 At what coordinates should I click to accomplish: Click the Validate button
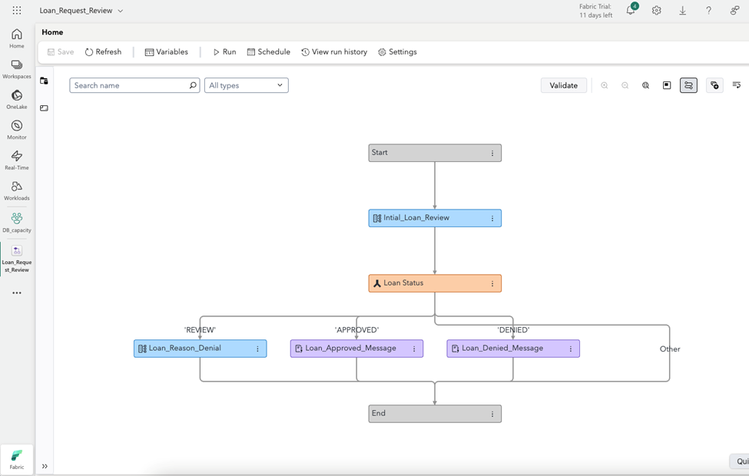(x=563, y=85)
